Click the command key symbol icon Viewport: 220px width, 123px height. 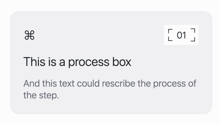(x=30, y=35)
